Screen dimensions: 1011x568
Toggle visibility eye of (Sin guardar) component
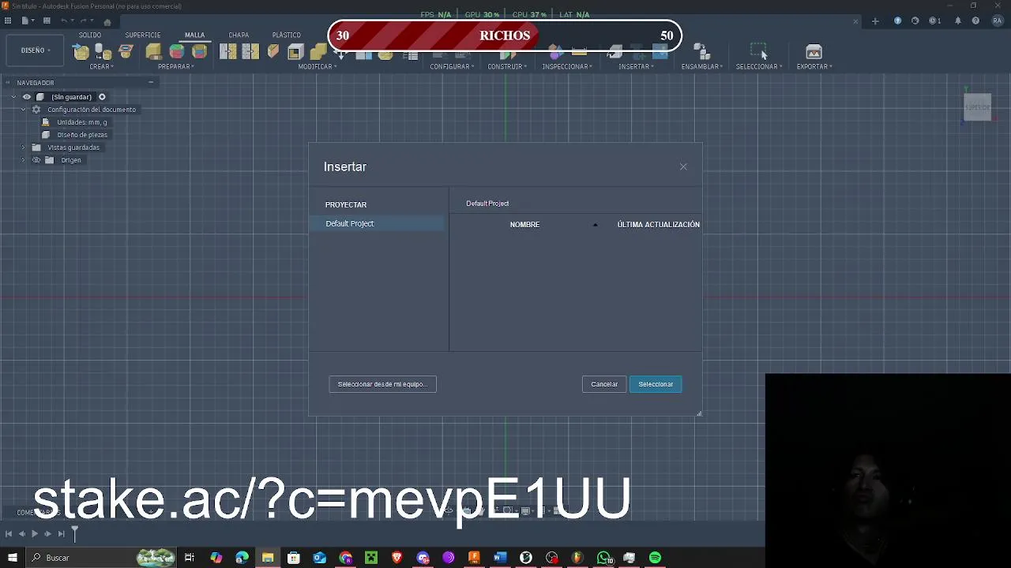click(x=27, y=97)
